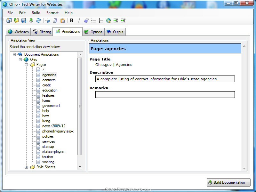This screenshot has height=192, width=256.
Task: Select the how page
Action: [x=45, y=116]
